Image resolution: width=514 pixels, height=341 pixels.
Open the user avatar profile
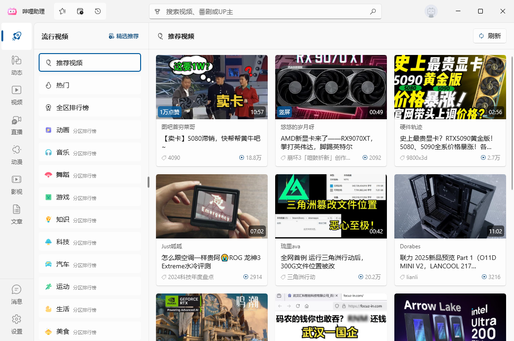[x=431, y=12]
